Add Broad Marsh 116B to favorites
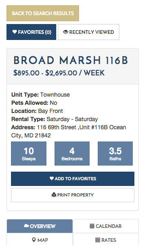Screen dimensions: 147x252 pyautogui.click(x=72, y=179)
